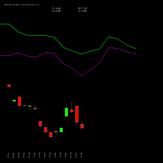Select the 11 May date label

pos(34,155)
